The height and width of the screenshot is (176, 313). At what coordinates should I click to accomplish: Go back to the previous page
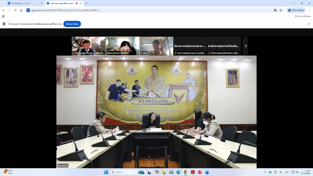(4, 10)
